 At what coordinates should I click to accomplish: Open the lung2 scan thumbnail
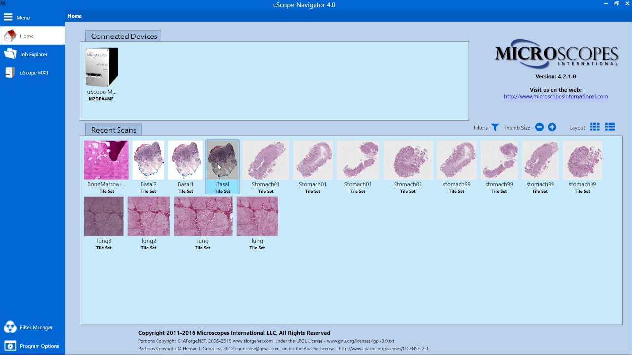(149, 216)
